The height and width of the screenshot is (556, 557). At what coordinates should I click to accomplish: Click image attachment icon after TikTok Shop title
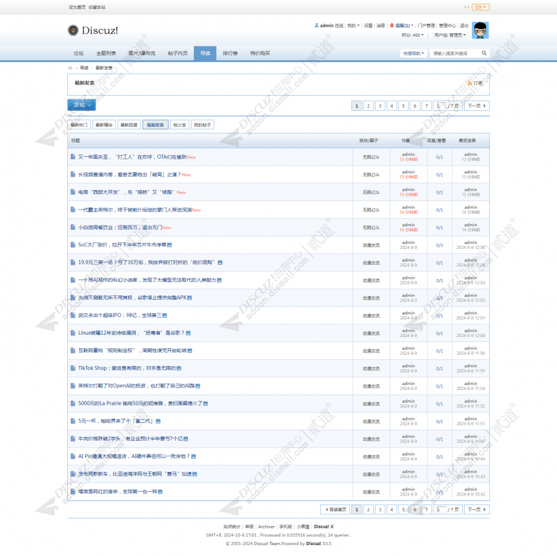[179, 368]
